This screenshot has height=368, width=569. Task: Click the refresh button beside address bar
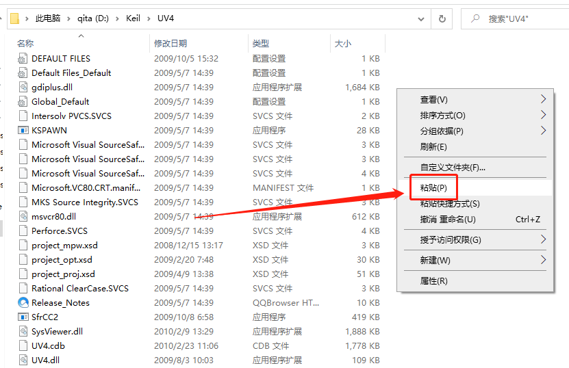(442, 18)
